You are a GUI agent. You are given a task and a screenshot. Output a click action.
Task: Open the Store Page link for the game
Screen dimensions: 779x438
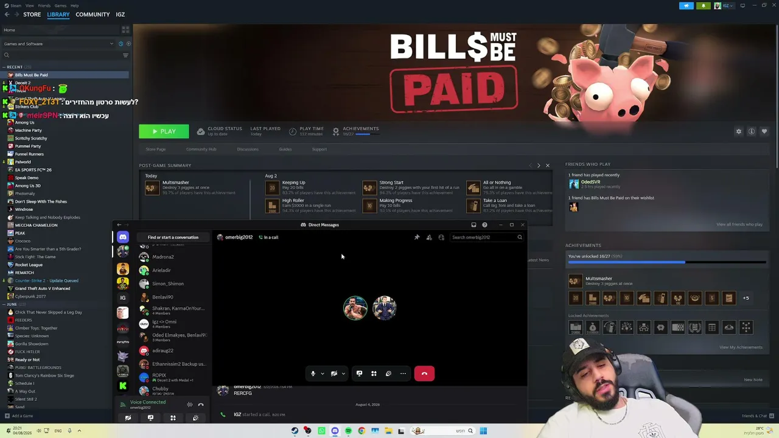156,149
